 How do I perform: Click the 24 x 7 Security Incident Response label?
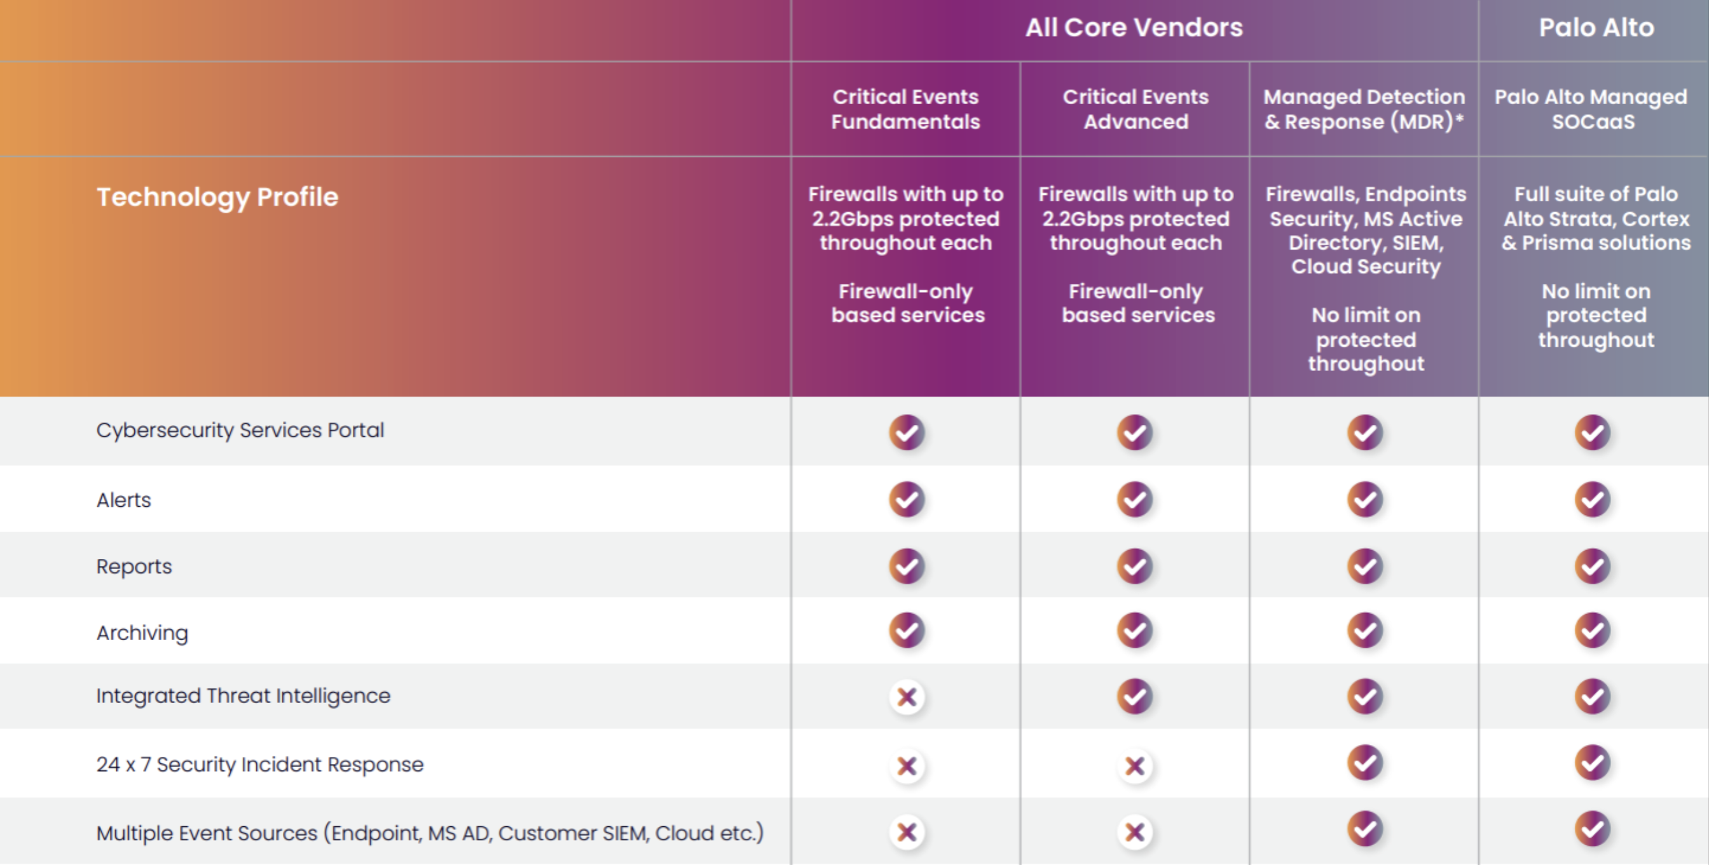coord(260,764)
